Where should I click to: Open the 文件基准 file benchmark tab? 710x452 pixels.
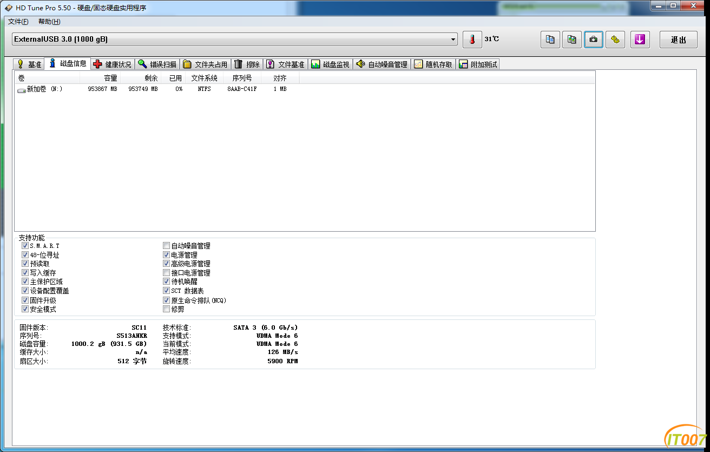click(x=286, y=64)
